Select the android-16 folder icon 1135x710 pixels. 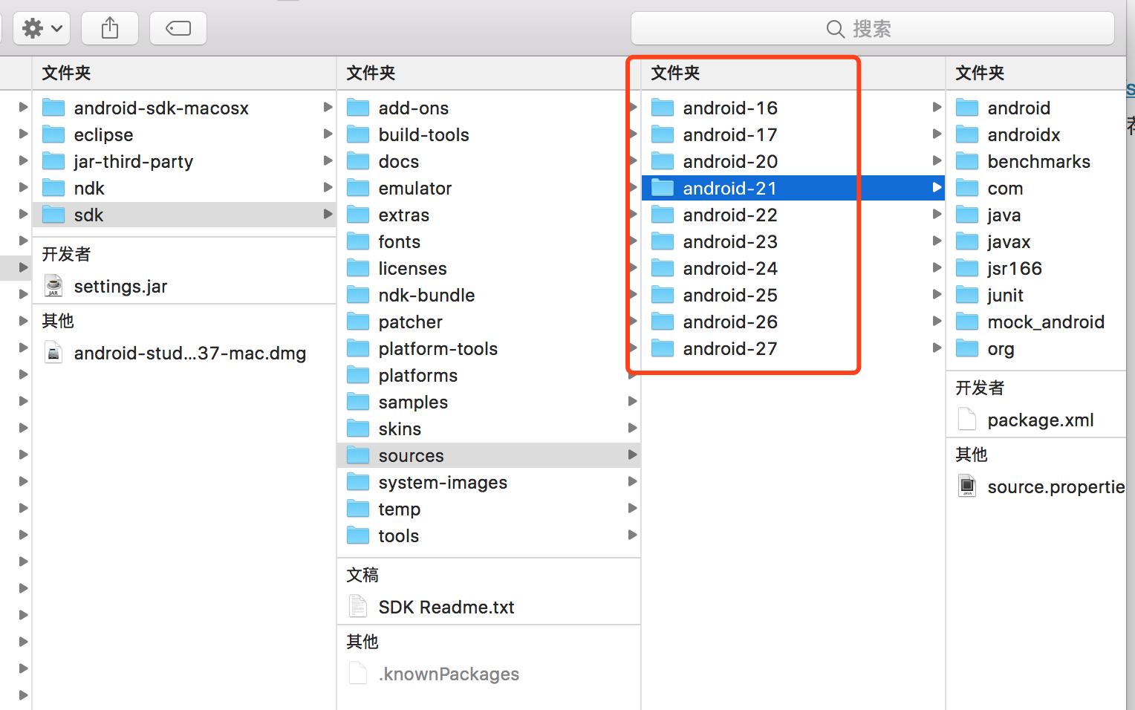(x=663, y=108)
